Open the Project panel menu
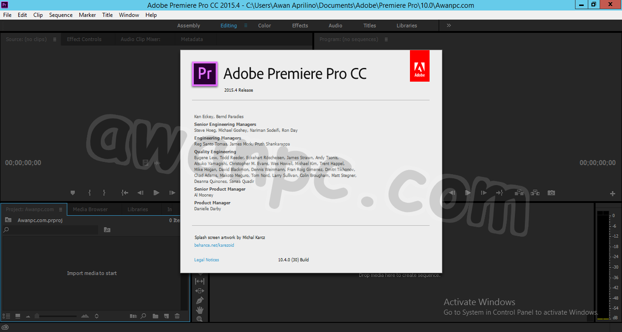This screenshot has height=332, width=622. pyautogui.click(x=61, y=209)
